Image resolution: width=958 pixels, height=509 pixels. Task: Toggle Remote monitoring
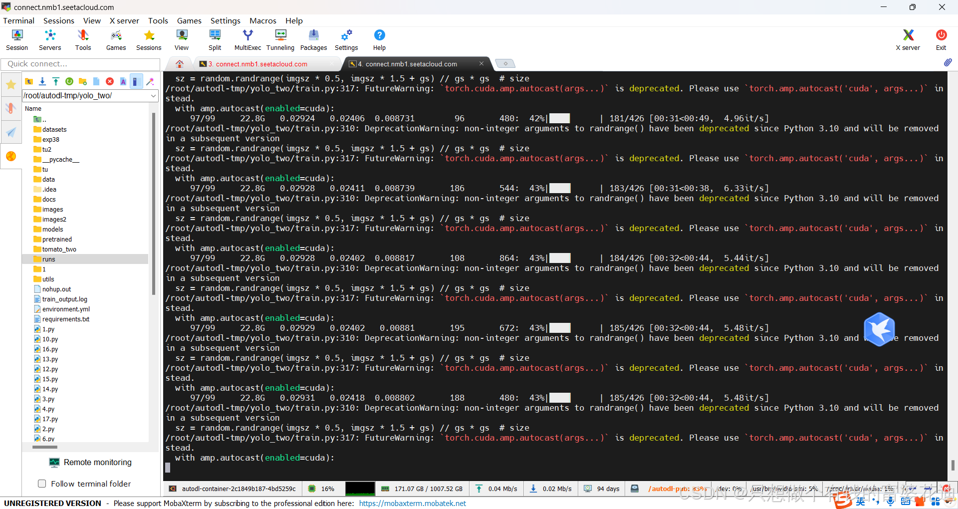click(x=90, y=463)
